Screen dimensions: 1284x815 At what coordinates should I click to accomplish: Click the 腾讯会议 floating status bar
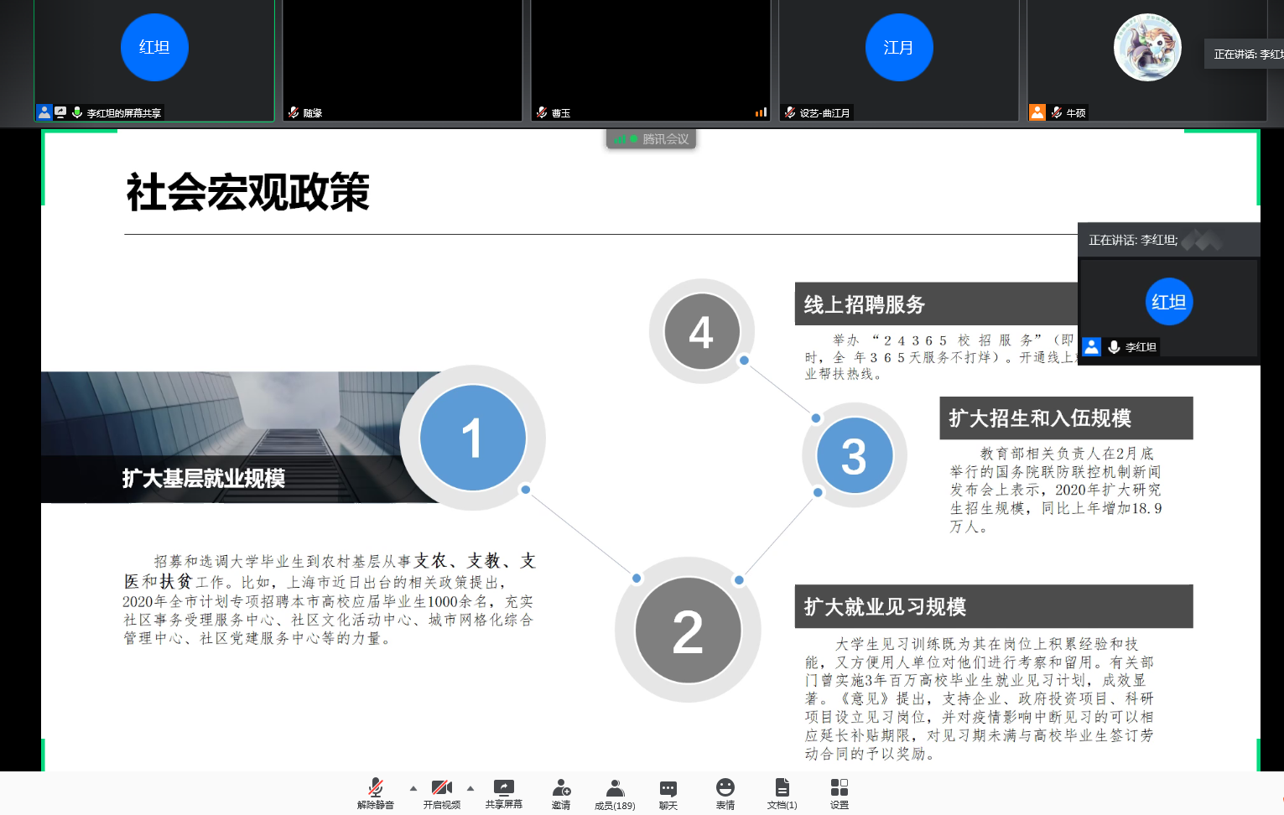click(x=652, y=139)
